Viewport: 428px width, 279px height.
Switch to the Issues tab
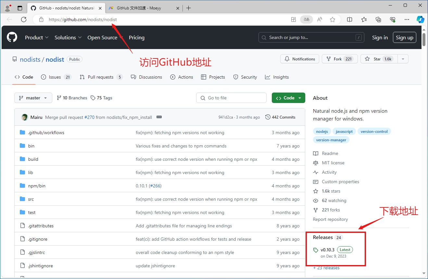click(x=56, y=77)
